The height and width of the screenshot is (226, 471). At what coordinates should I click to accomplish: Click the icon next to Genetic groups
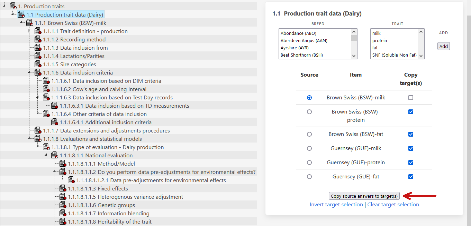click(63, 205)
